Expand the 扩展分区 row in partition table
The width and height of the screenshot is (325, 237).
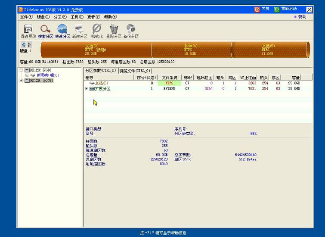click(x=87, y=89)
